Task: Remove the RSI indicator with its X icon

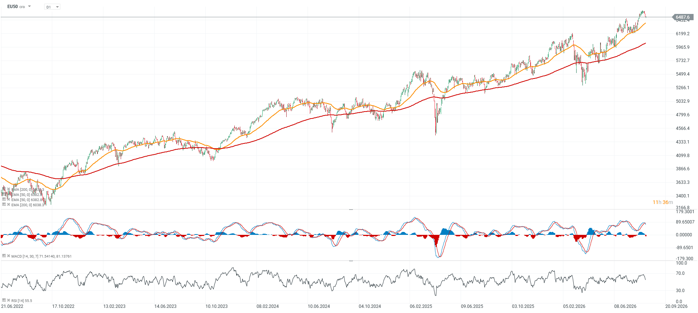Action: click(8, 300)
